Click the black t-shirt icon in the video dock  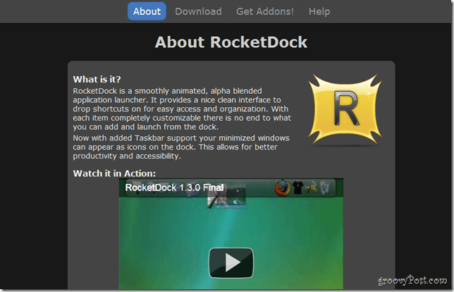297,188
